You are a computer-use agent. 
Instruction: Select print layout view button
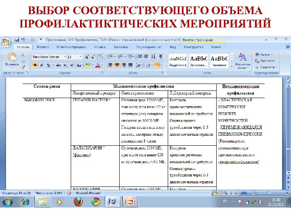pos(215,193)
